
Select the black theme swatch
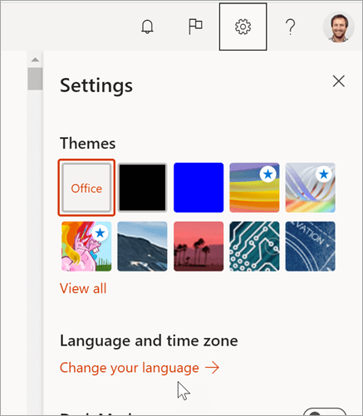142,188
